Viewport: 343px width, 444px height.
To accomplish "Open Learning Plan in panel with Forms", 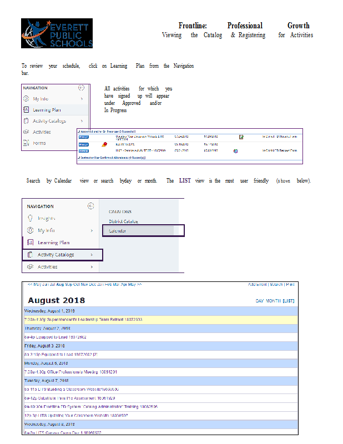I will click(47, 110).
